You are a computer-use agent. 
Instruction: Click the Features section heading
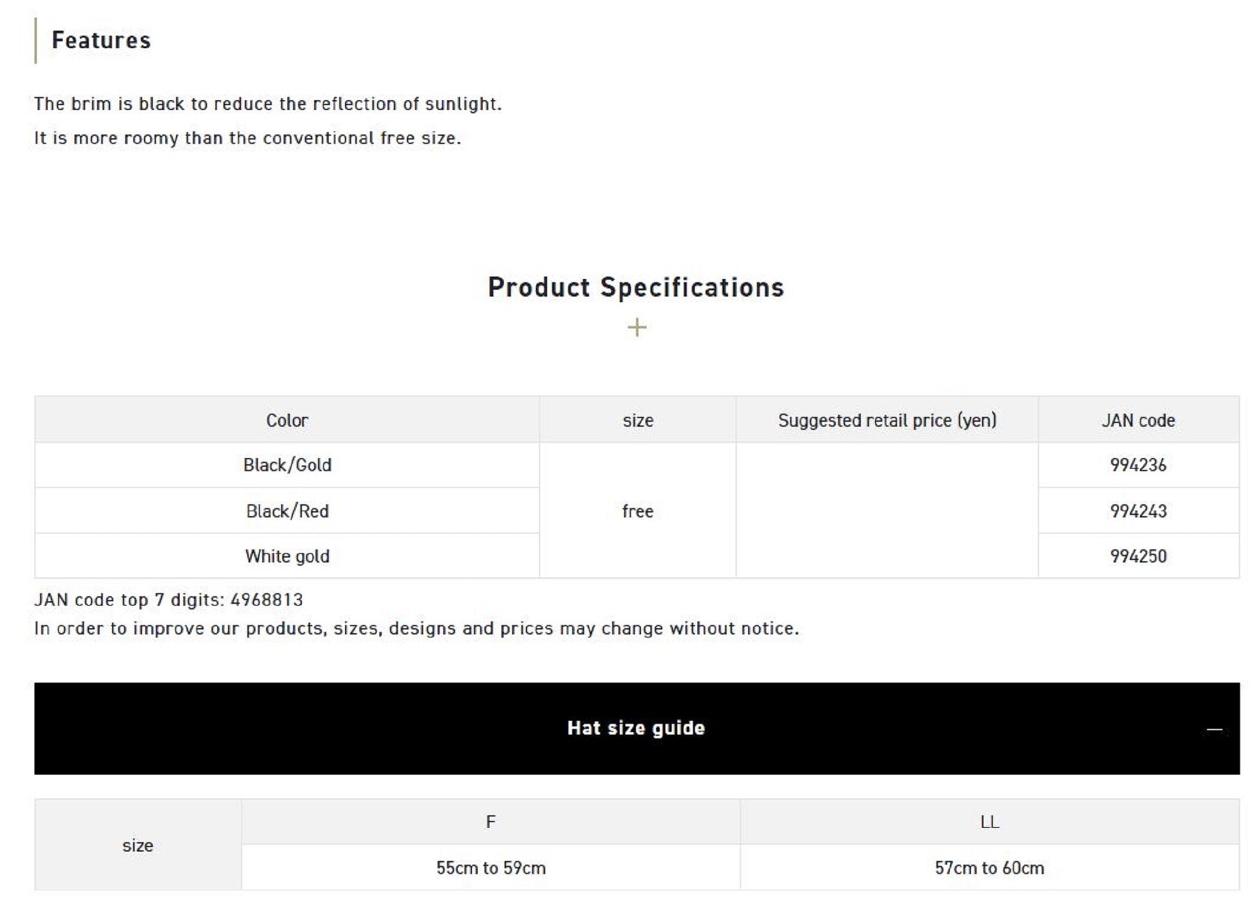point(101,40)
